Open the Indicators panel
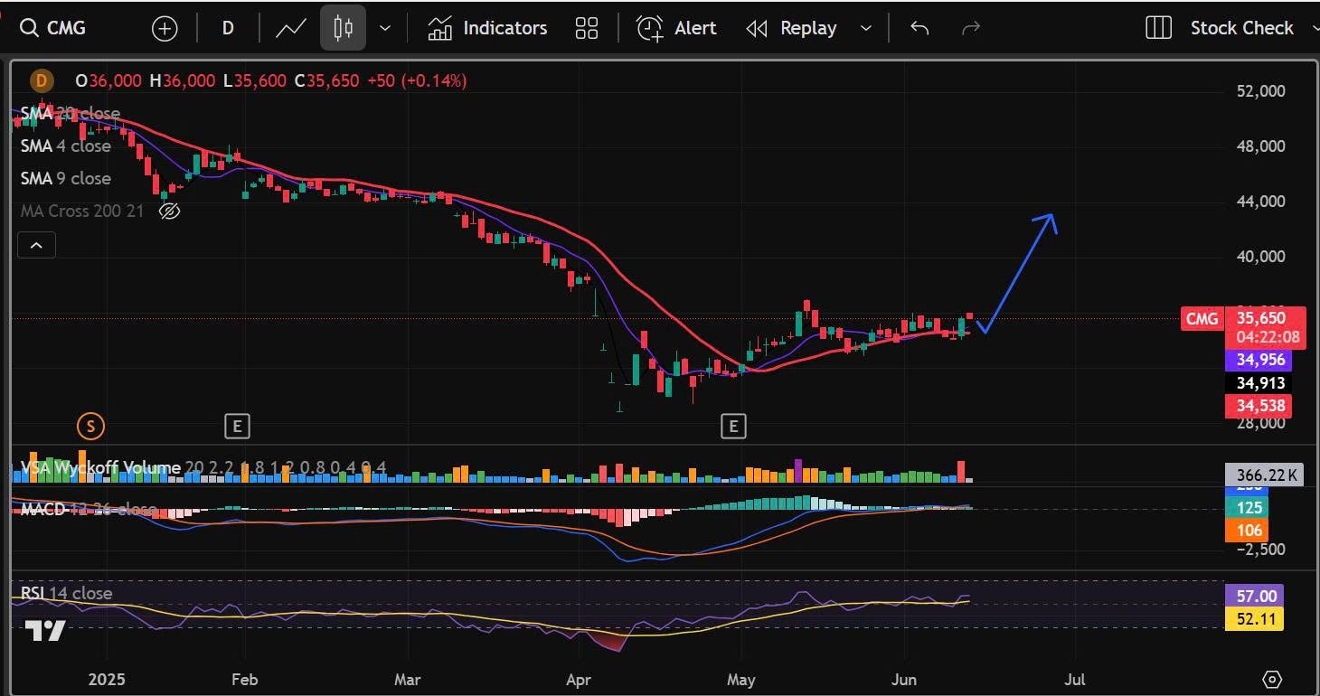Viewport: 1320px width, 696px height. (487, 28)
